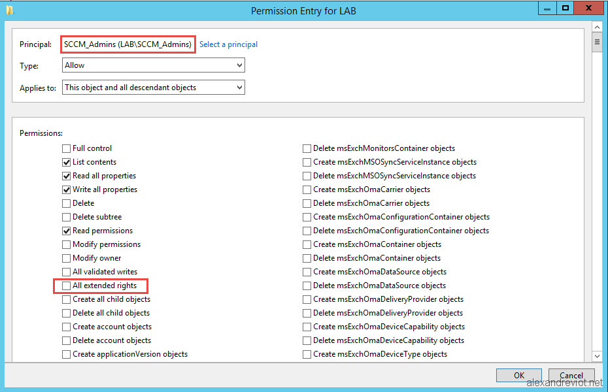Check Delete msExchMonitorsContainer objects
608x392 pixels.
point(307,148)
